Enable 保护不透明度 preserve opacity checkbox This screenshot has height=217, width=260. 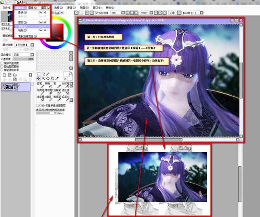(x=2, y=63)
